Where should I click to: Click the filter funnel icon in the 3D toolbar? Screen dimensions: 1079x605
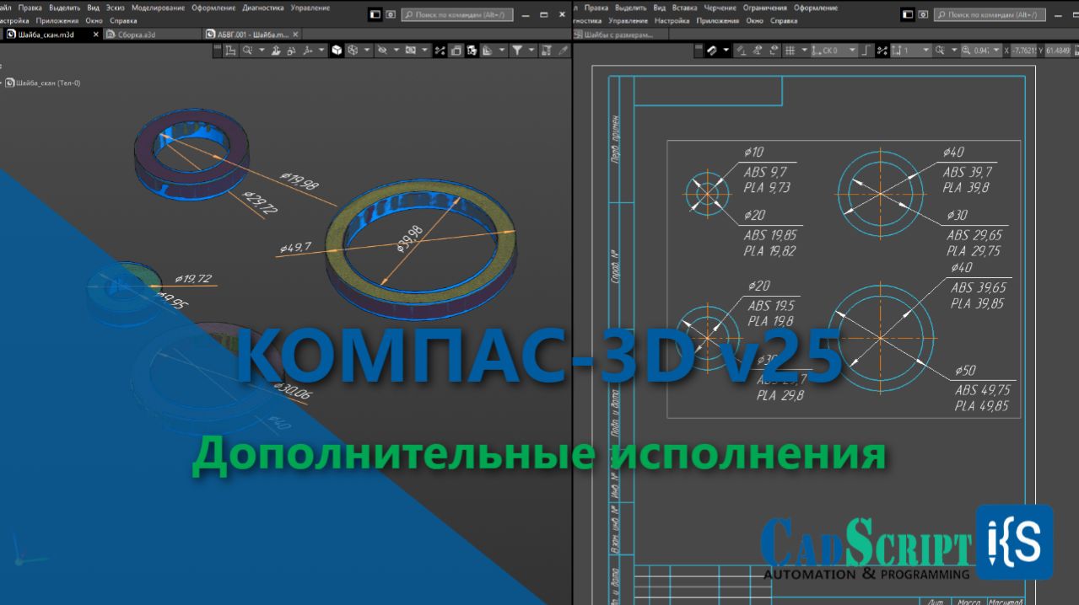[517, 51]
